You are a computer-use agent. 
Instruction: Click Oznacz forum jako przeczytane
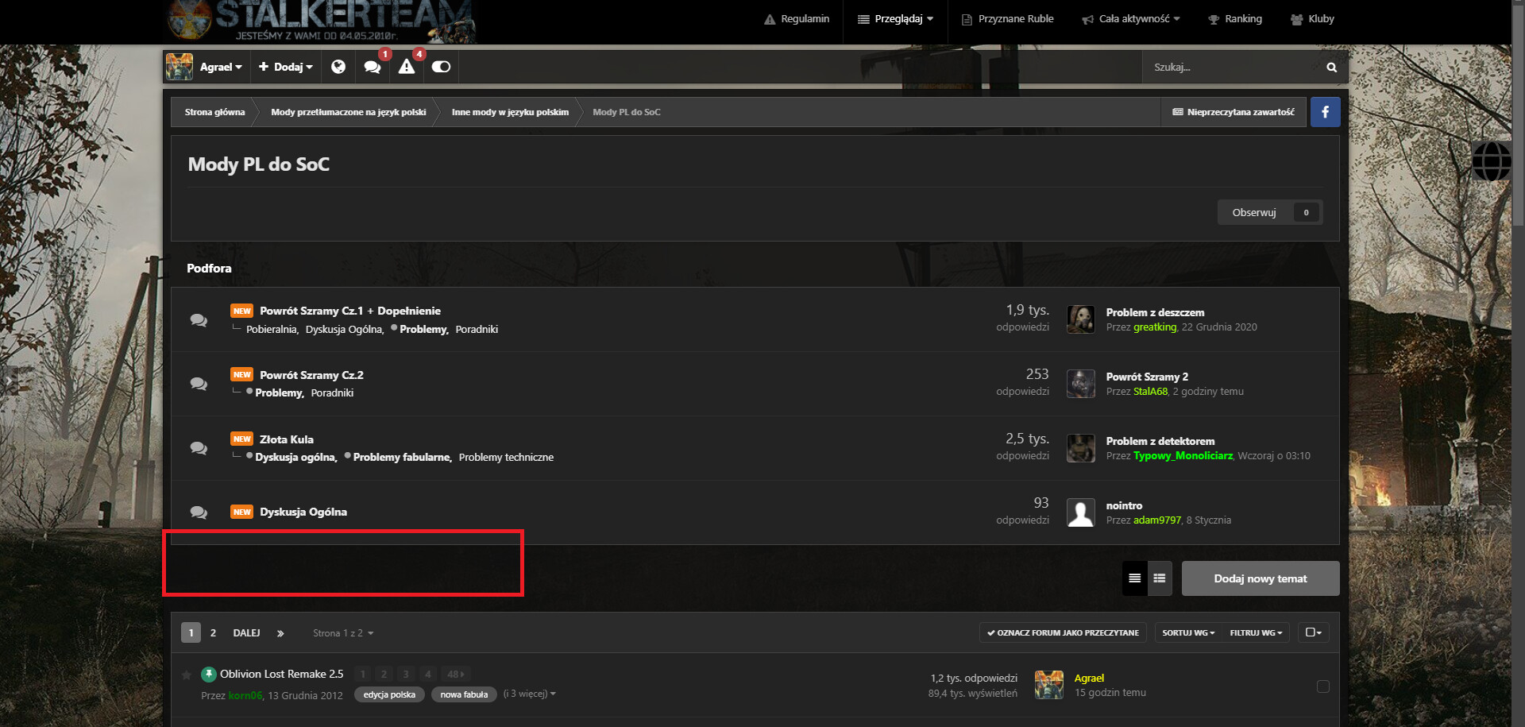(1063, 632)
